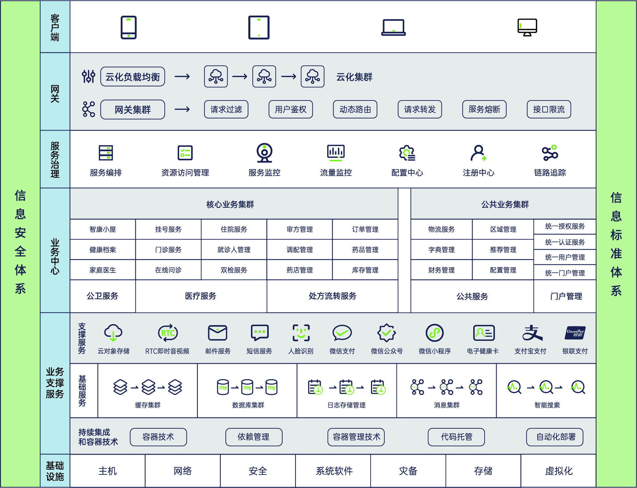Click the traffic monitoring chart icon

tap(336, 153)
